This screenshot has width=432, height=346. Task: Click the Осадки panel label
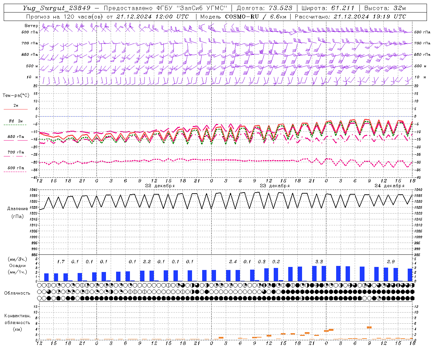[x=17, y=266]
